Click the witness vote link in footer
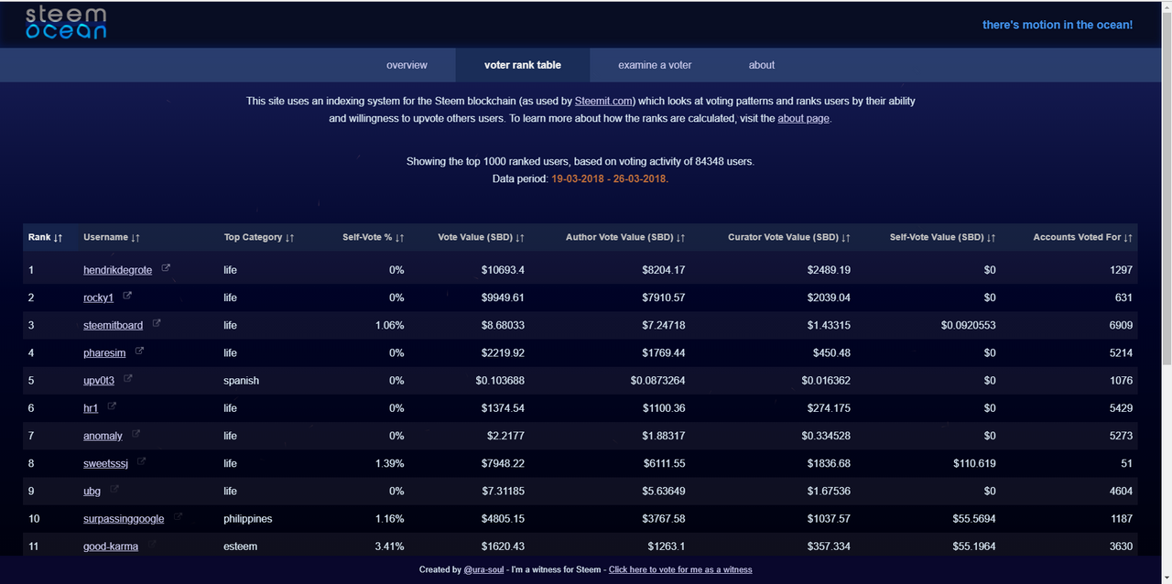The height and width of the screenshot is (584, 1172). pos(680,569)
